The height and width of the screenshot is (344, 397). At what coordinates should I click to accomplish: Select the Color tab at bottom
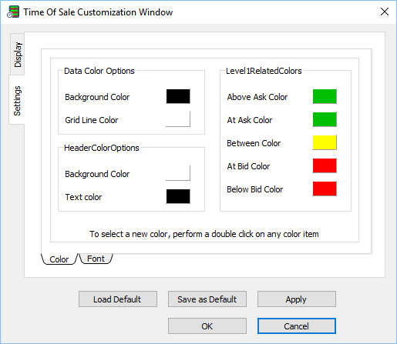point(59,259)
